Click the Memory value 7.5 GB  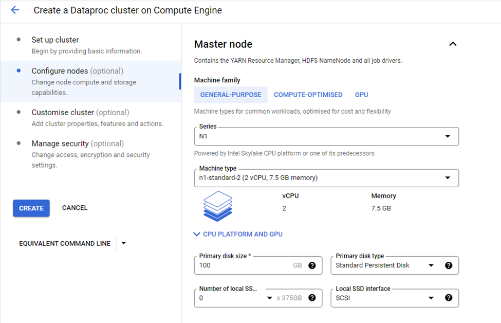coord(381,208)
